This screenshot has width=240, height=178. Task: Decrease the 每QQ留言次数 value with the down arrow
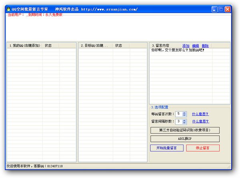184,115
